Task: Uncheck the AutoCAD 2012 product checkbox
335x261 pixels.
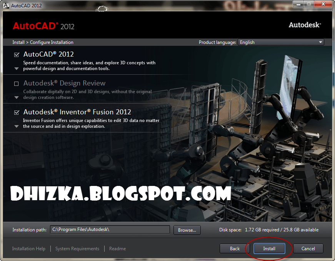Action: click(x=16, y=55)
